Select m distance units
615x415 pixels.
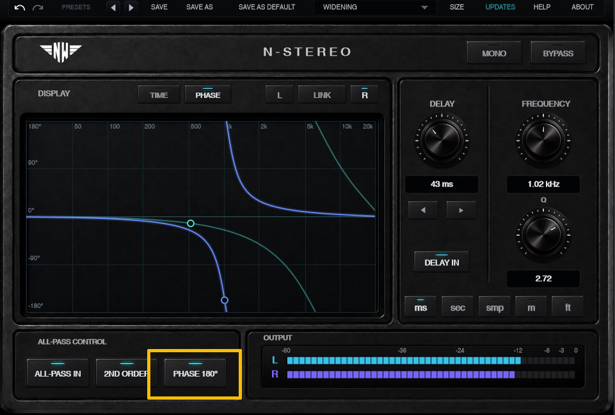(531, 307)
